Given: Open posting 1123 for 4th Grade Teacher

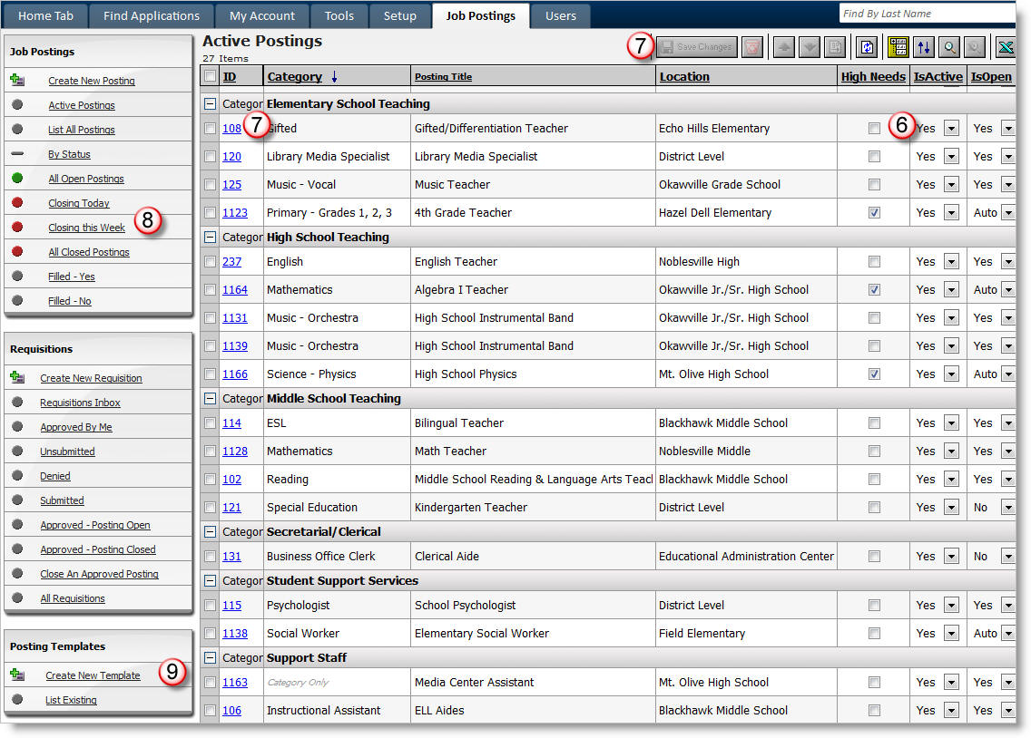Looking at the screenshot, I should [235, 212].
